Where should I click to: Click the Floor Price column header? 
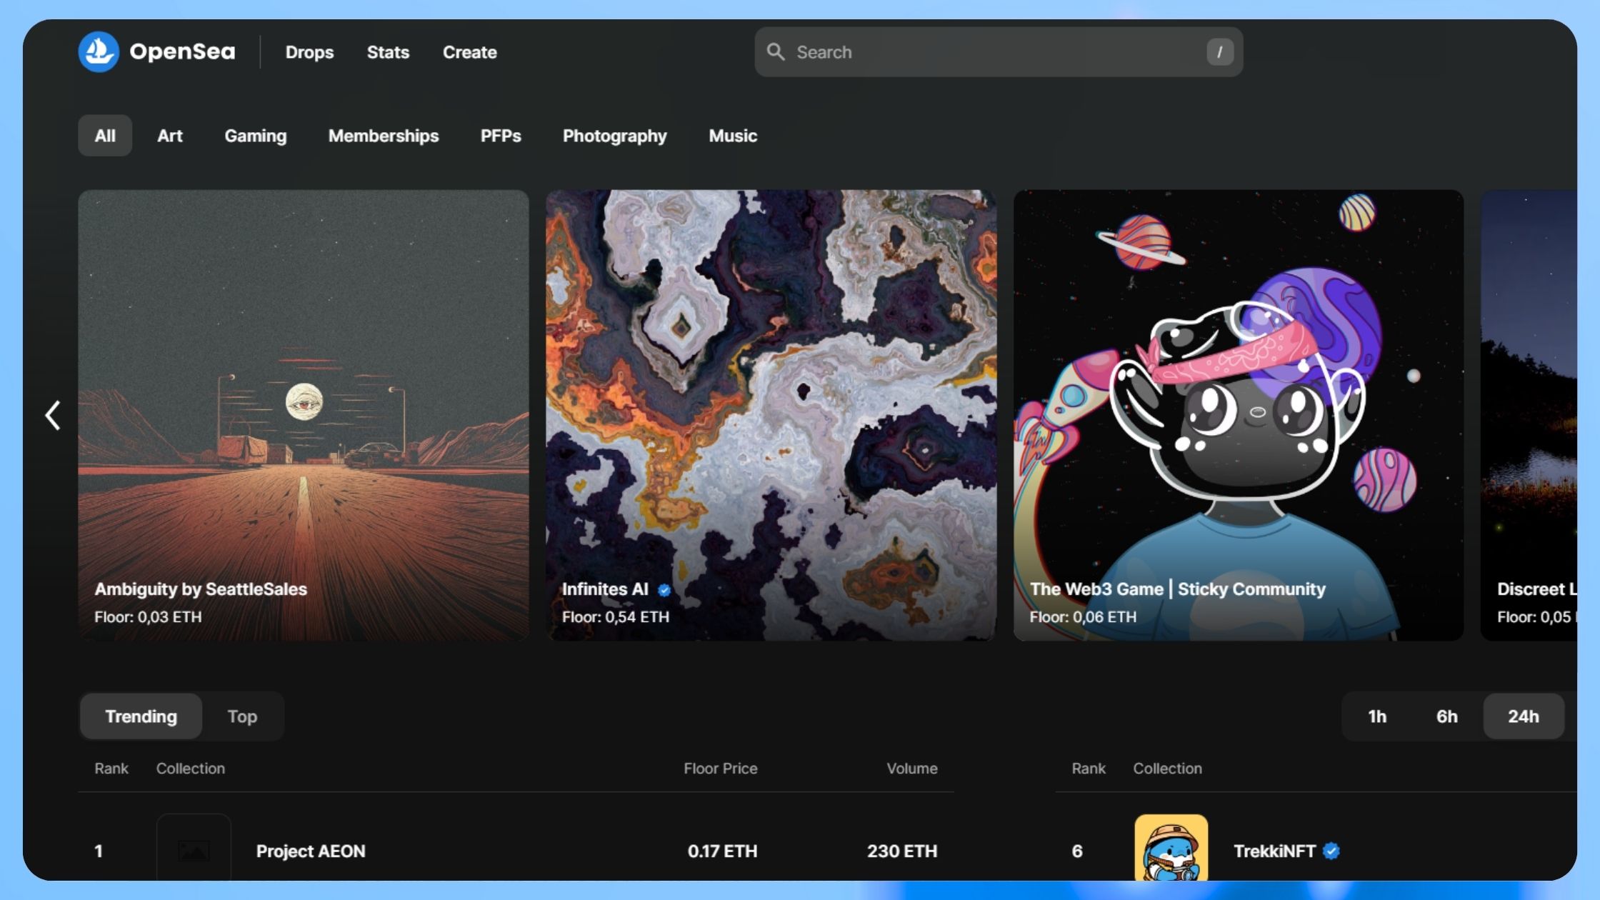coord(720,769)
